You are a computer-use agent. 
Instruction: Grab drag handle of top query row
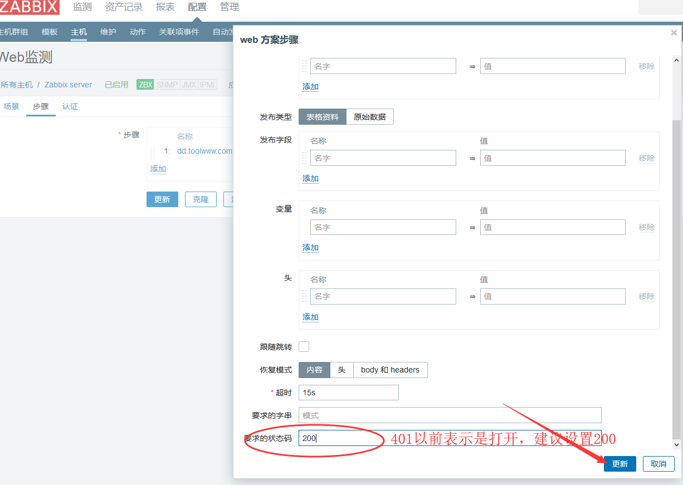pos(304,66)
